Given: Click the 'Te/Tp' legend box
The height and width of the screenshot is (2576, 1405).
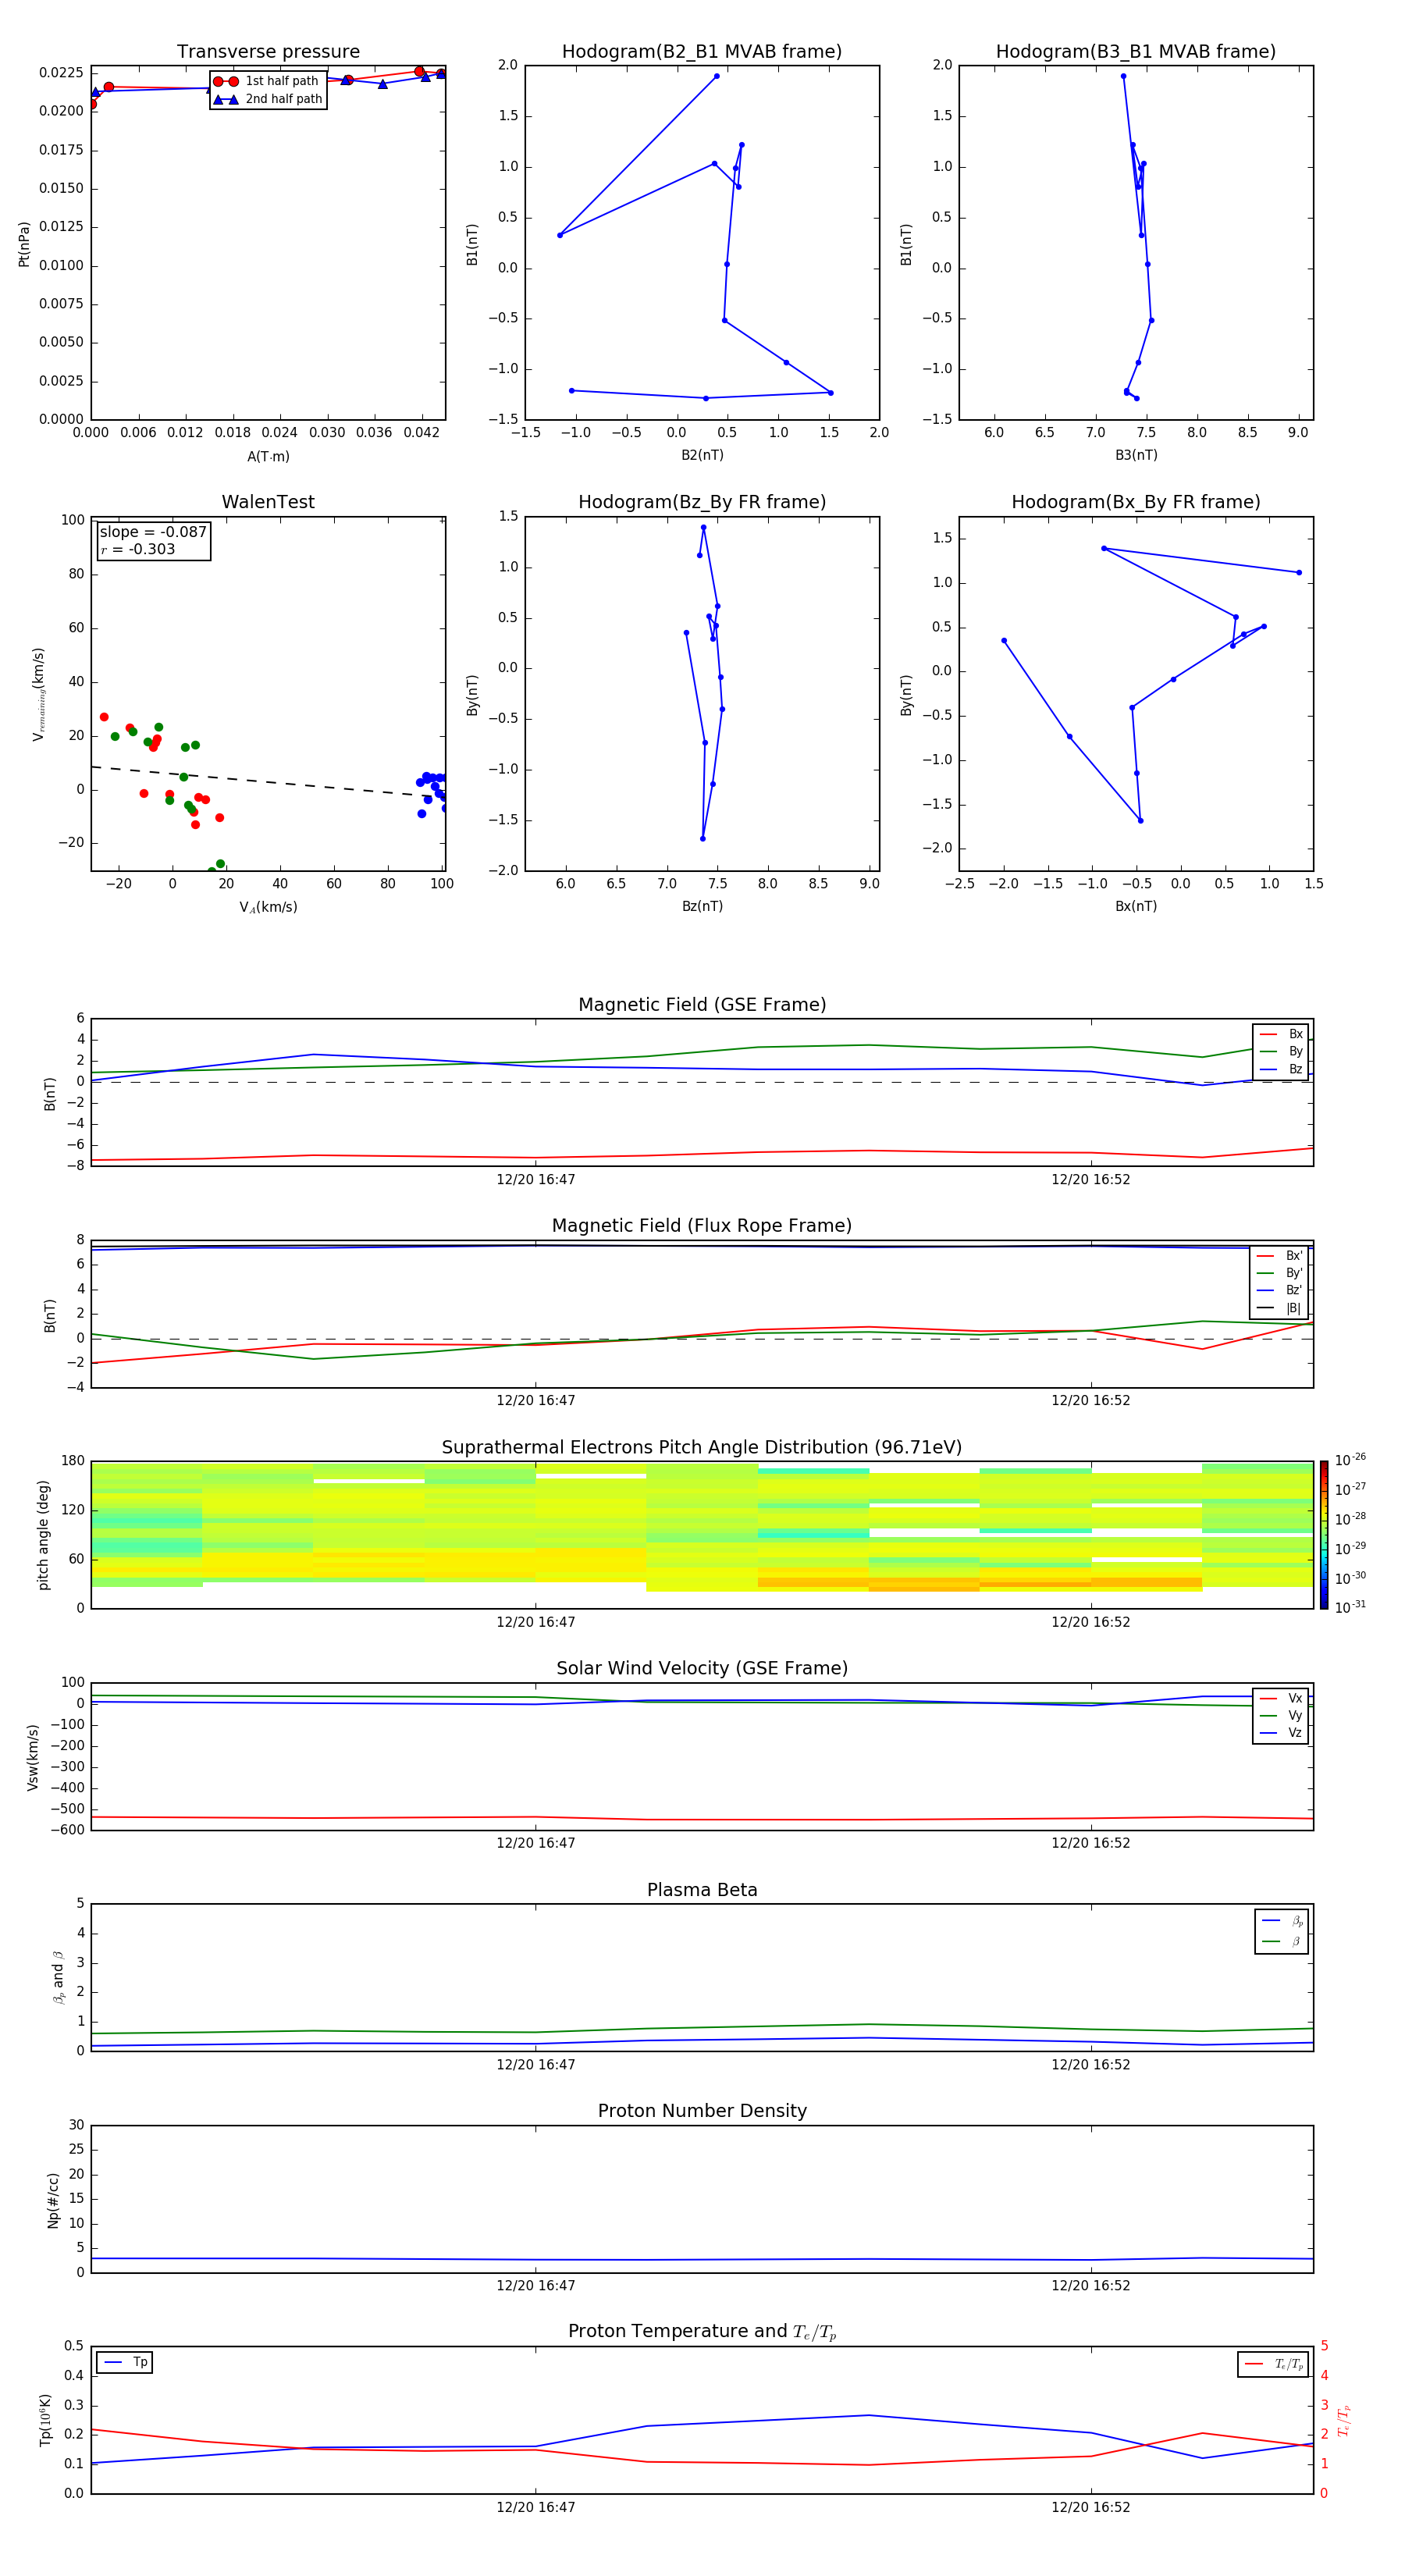Looking at the screenshot, I should [x=1273, y=2365].
